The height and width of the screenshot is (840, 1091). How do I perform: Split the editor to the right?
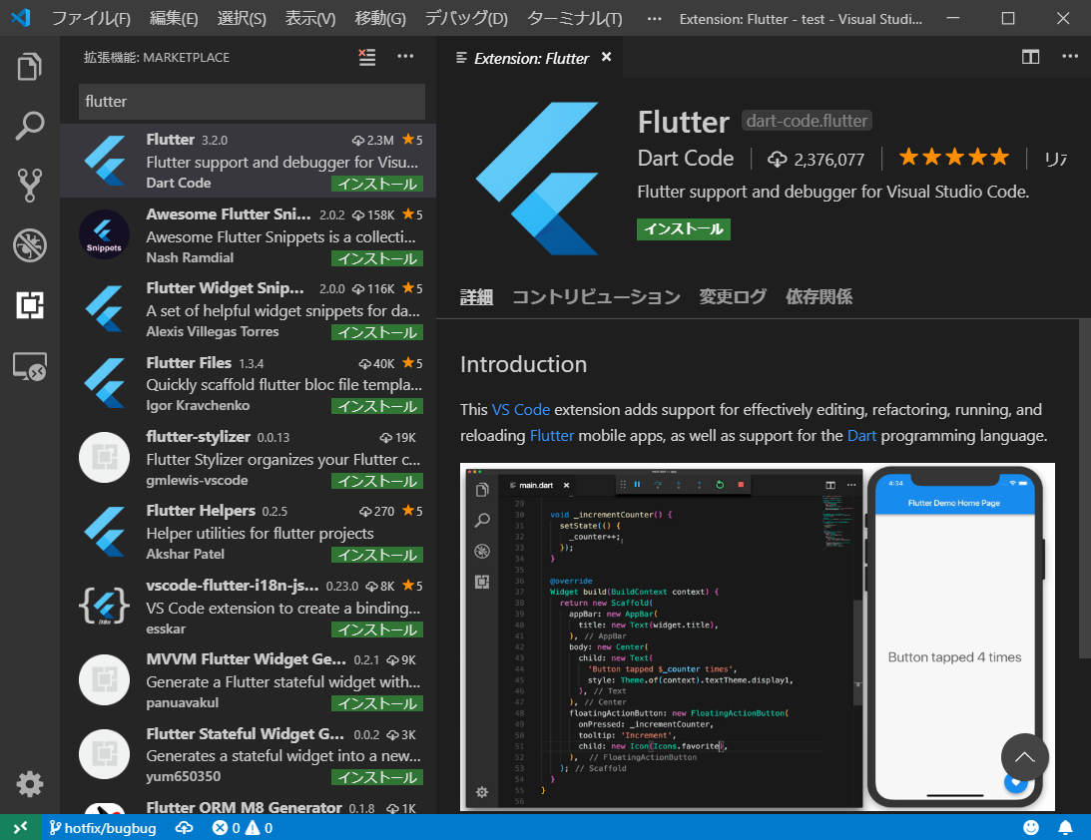pos(1030,57)
